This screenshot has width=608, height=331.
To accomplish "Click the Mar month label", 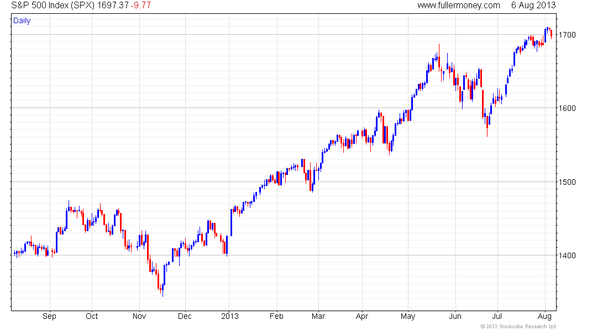I will click(318, 316).
